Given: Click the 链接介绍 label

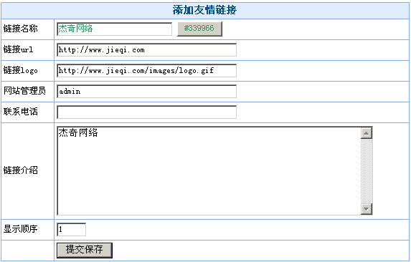Looking at the screenshot, I should tap(21, 170).
